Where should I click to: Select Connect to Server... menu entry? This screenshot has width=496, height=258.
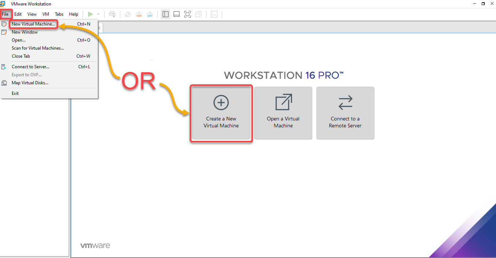pyautogui.click(x=49, y=67)
